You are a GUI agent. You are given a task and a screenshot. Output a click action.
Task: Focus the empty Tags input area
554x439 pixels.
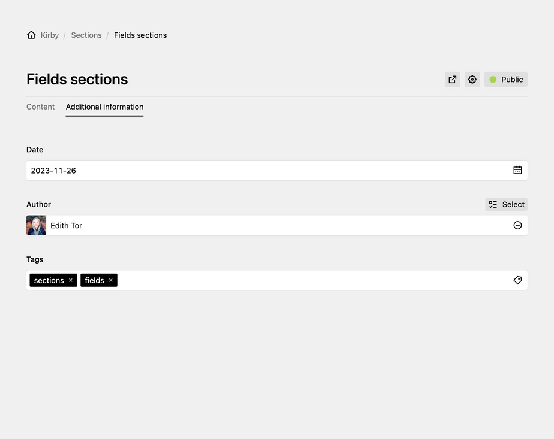tap(312, 280)
